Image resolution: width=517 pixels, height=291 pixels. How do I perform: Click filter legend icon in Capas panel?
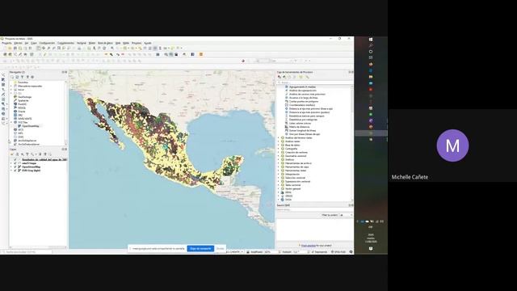point(27,154)
